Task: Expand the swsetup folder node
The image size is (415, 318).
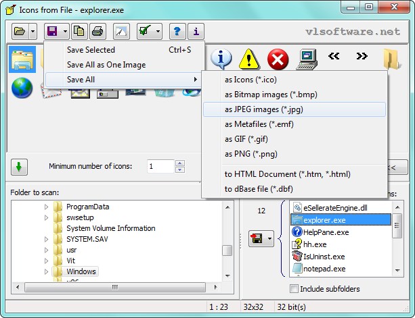Action: pos(46,217)
